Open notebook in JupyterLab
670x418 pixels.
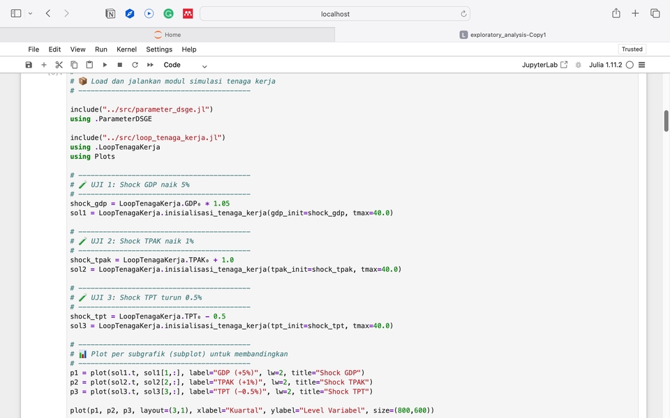click(x=544, y=65)
